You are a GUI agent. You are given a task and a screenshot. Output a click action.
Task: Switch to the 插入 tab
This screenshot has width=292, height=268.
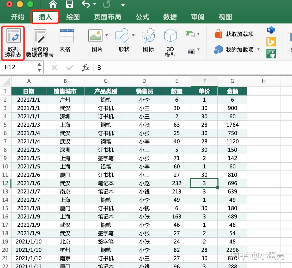45,17
